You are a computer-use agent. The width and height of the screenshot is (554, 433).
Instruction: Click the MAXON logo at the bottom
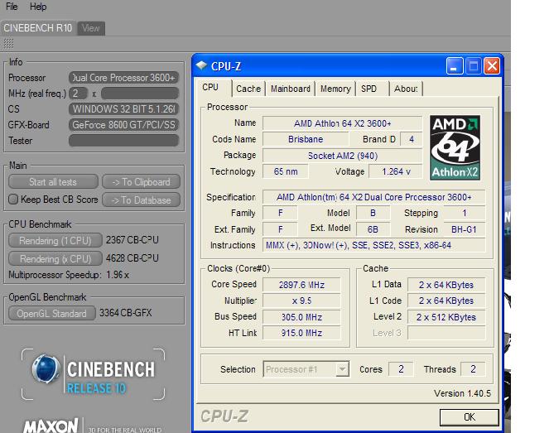tap(51, 426)
